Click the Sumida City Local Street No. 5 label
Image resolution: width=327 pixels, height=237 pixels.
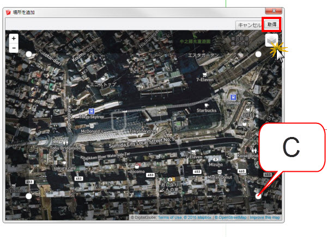[x=142, y=142]
